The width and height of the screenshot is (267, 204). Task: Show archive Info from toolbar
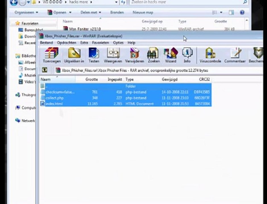pos(187,55)
